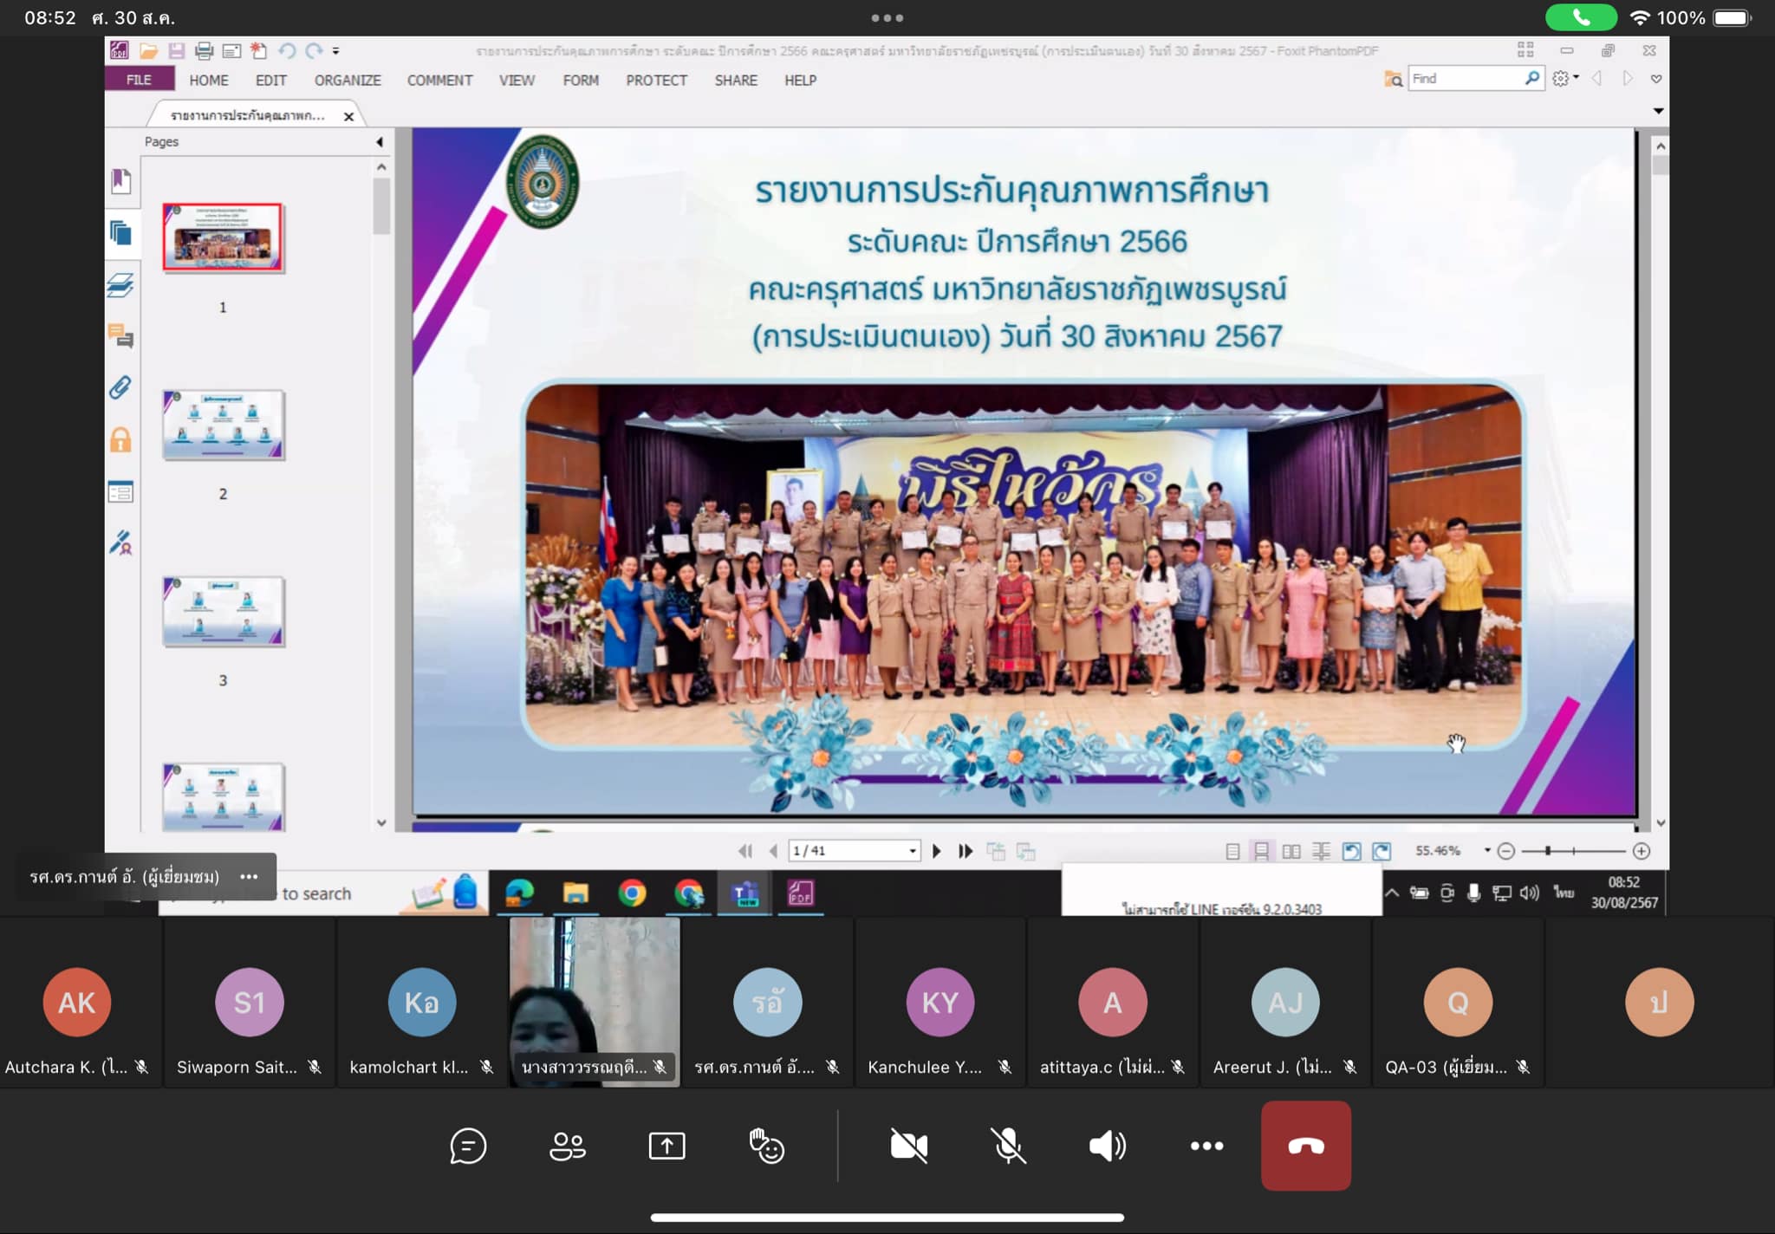Open the security lock panel
1775x1234 pixels.
point(120,440)
